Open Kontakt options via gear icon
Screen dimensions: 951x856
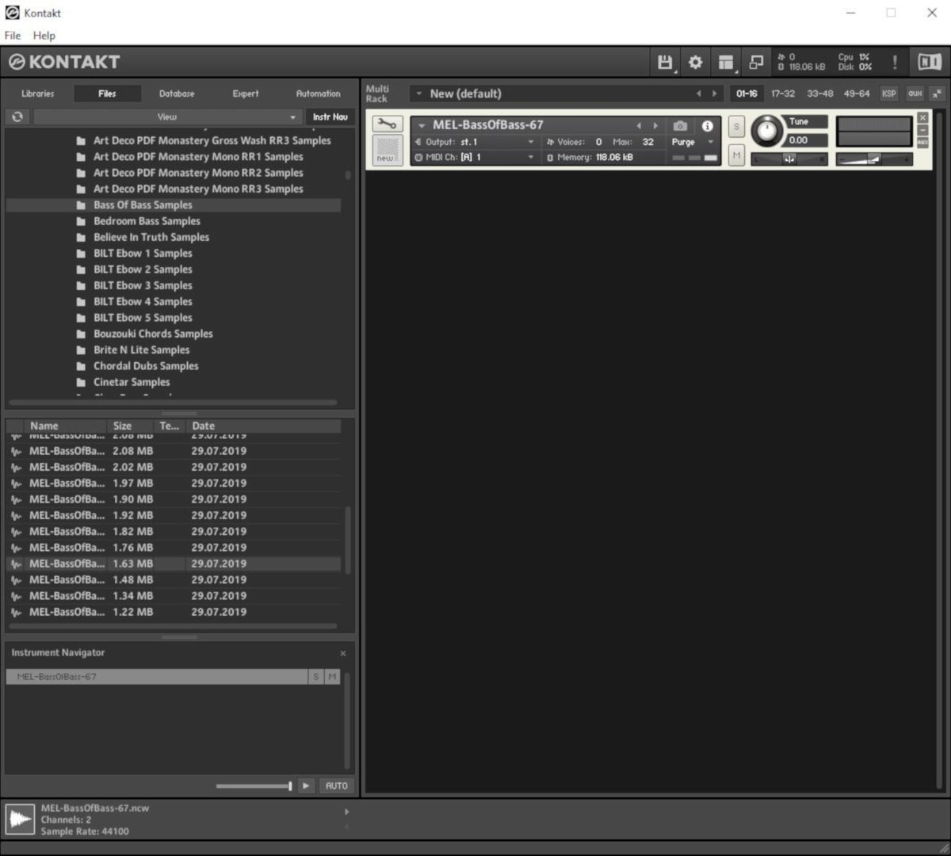[695, 63]
